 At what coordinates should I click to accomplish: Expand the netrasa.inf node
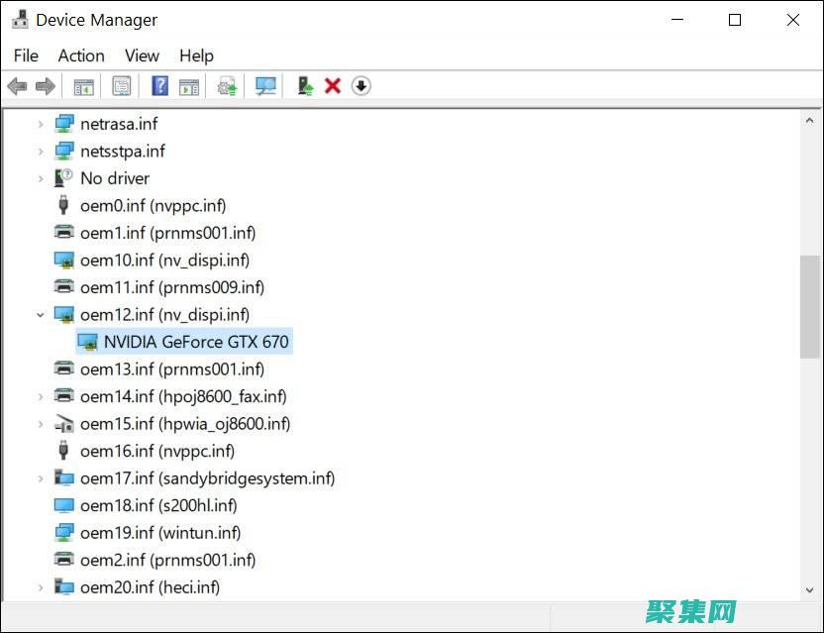click(x=41, y=124)
